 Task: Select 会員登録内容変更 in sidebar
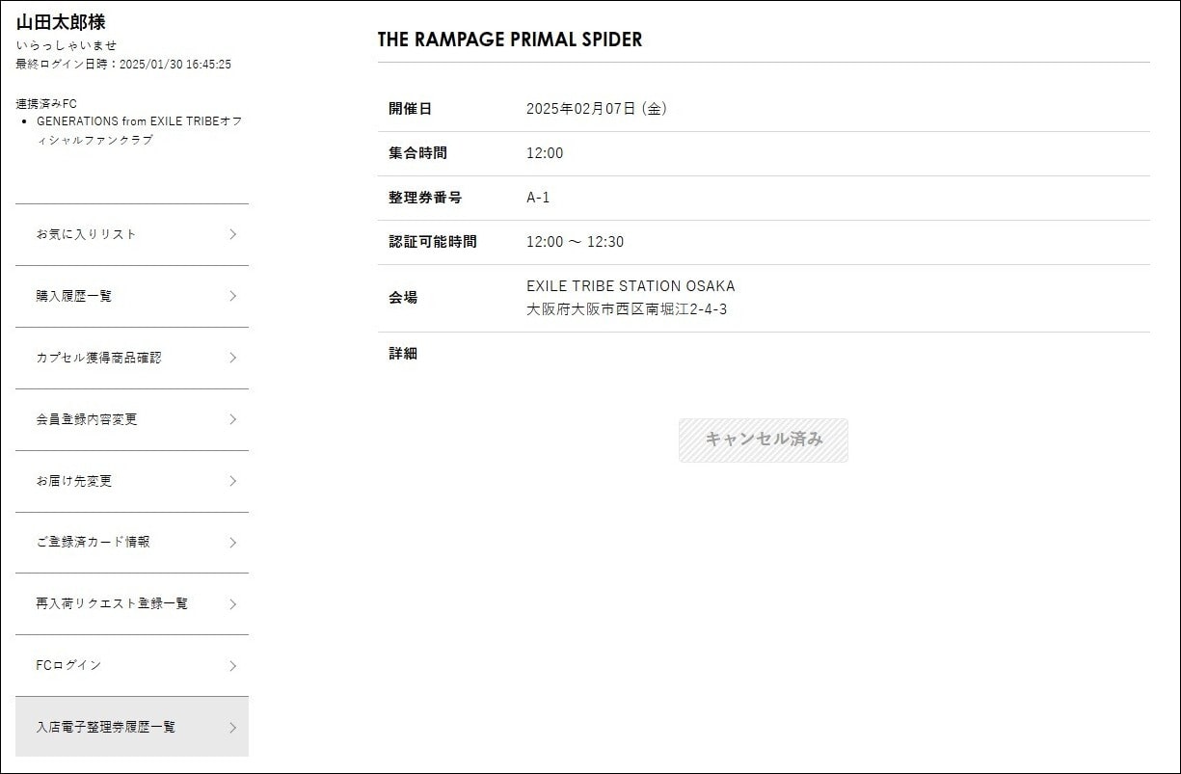click(x=87, y=419)
